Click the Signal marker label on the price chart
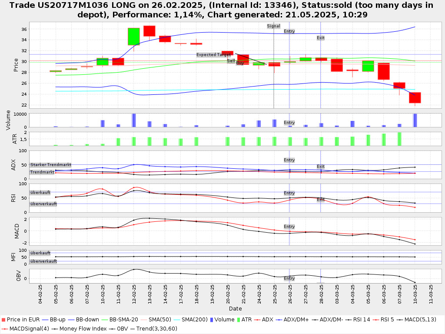Screen dimensions: 445x334 (x=273, y=26)
